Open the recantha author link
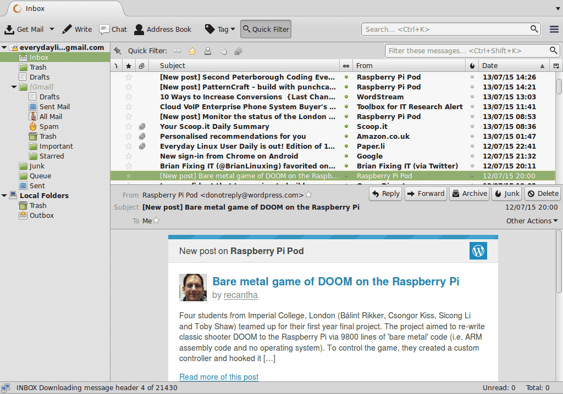 click(241, 295)
